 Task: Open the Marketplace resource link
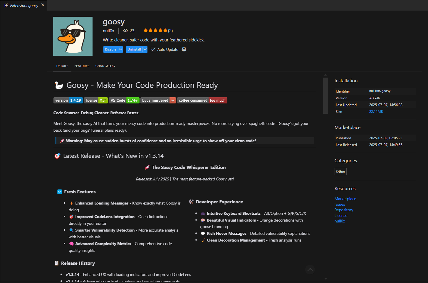(x=345, y=199)
